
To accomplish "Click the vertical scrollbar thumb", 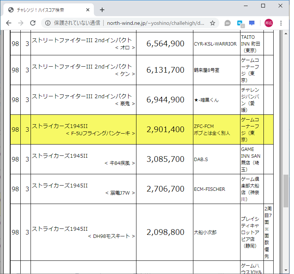I will [286, 191].
